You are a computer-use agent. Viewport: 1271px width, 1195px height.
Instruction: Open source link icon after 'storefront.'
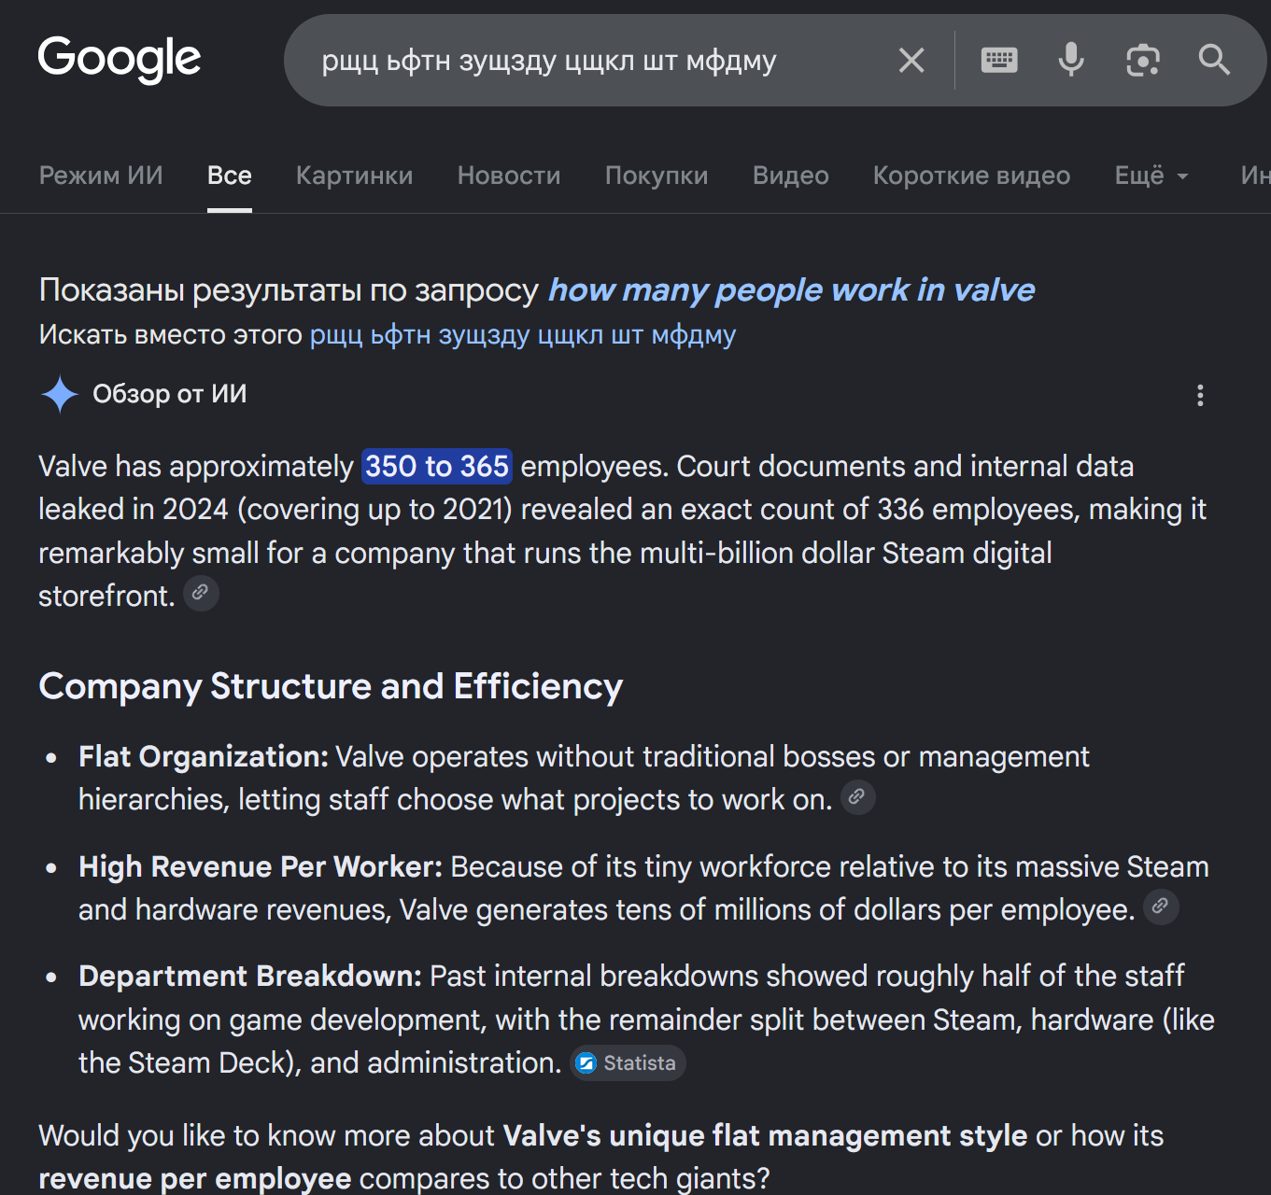201,593
